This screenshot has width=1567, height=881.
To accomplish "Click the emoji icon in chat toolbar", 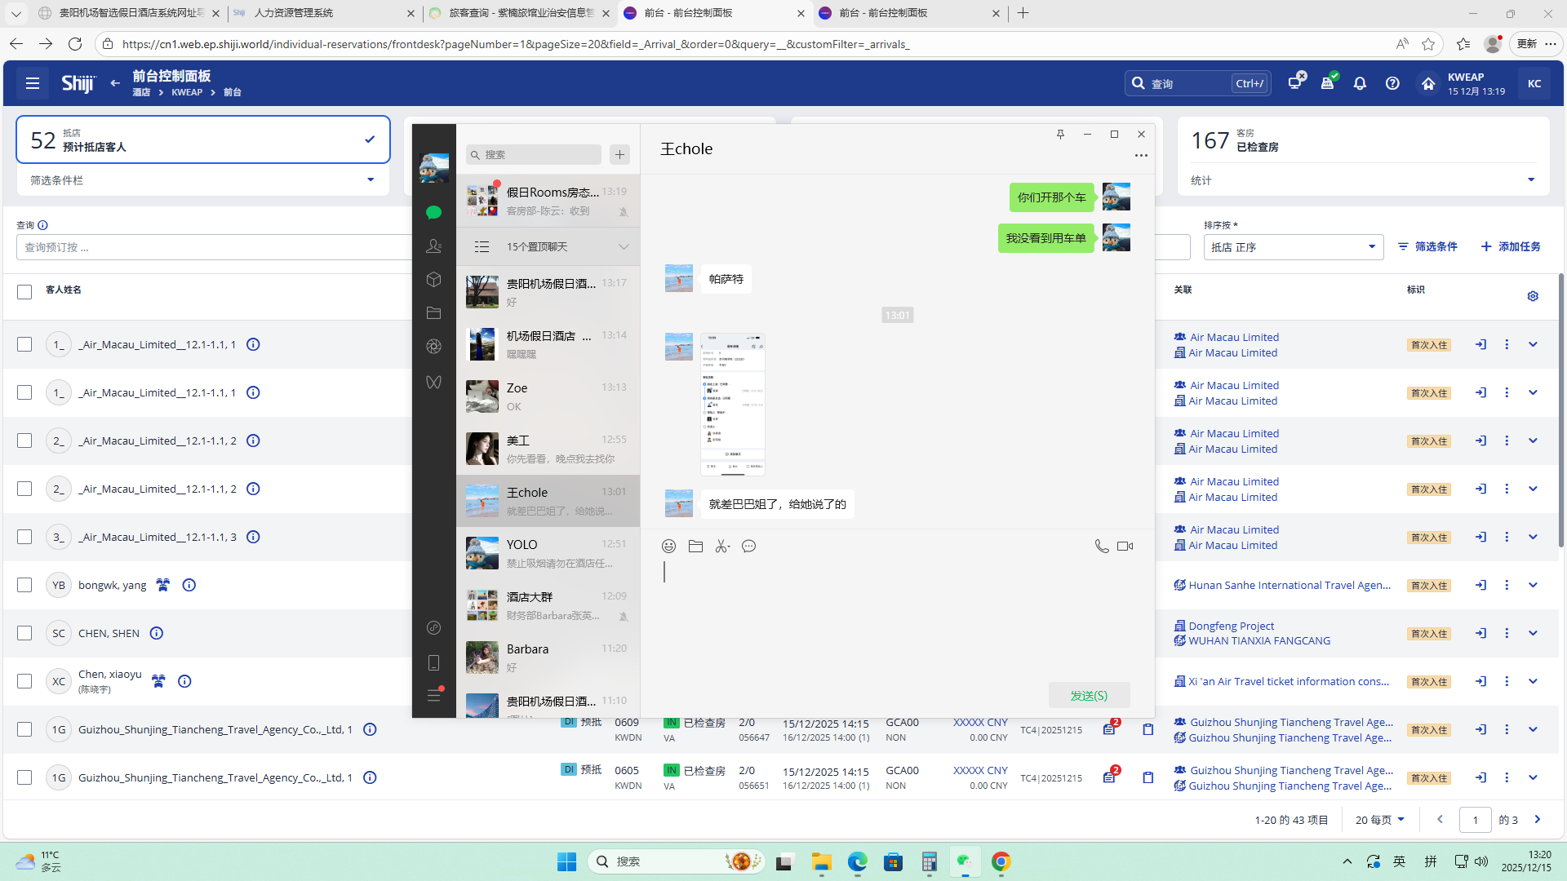I will pos(668,546).
